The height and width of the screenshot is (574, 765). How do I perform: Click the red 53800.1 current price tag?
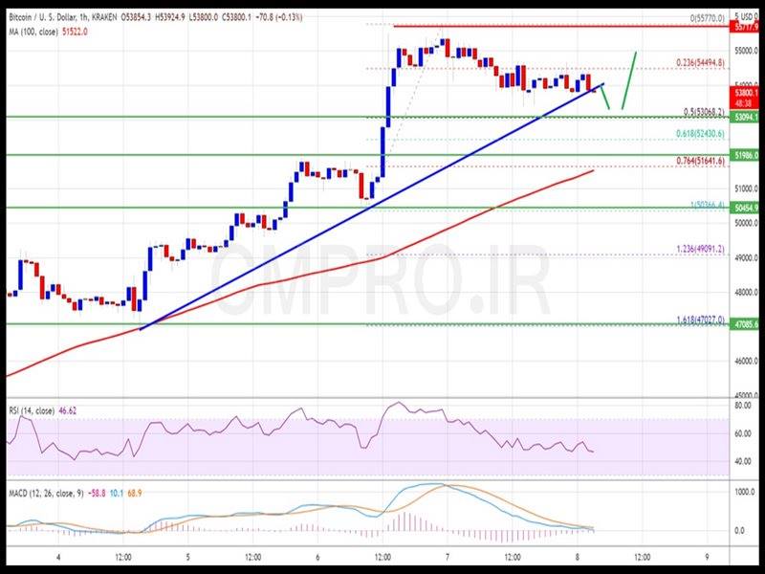pyautogui.click(x=747, y=92)
